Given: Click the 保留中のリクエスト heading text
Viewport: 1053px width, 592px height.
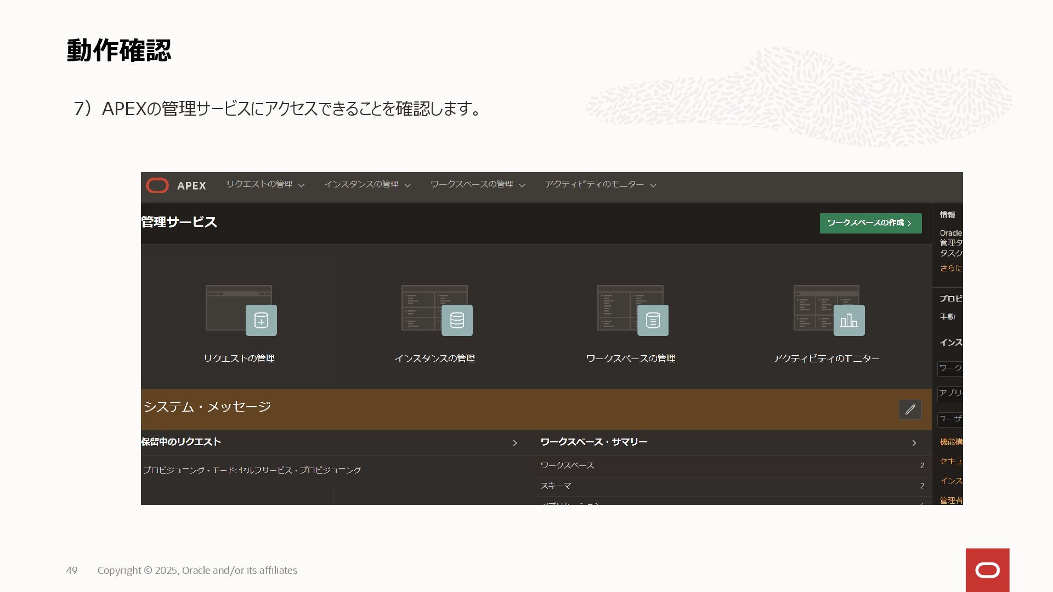Looking at the screenshot, I should click(x=181, y=442).
